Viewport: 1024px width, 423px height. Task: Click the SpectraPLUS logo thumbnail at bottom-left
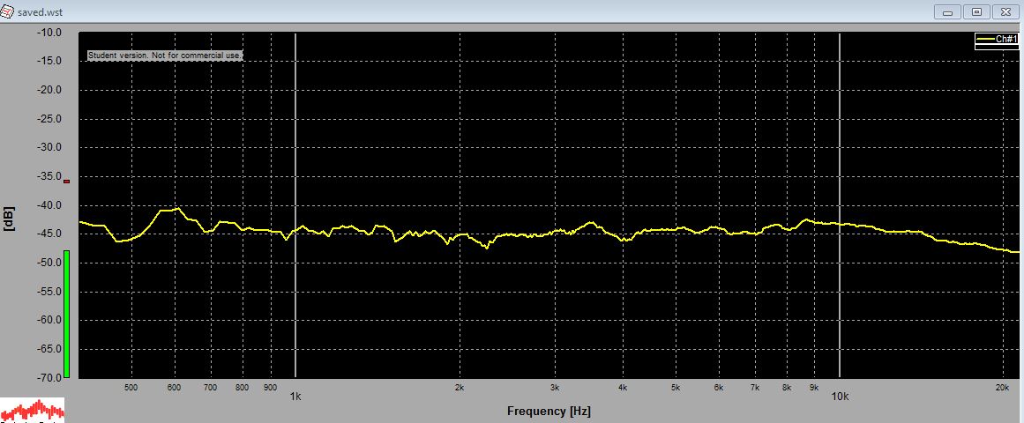click(x=32, y=411)
